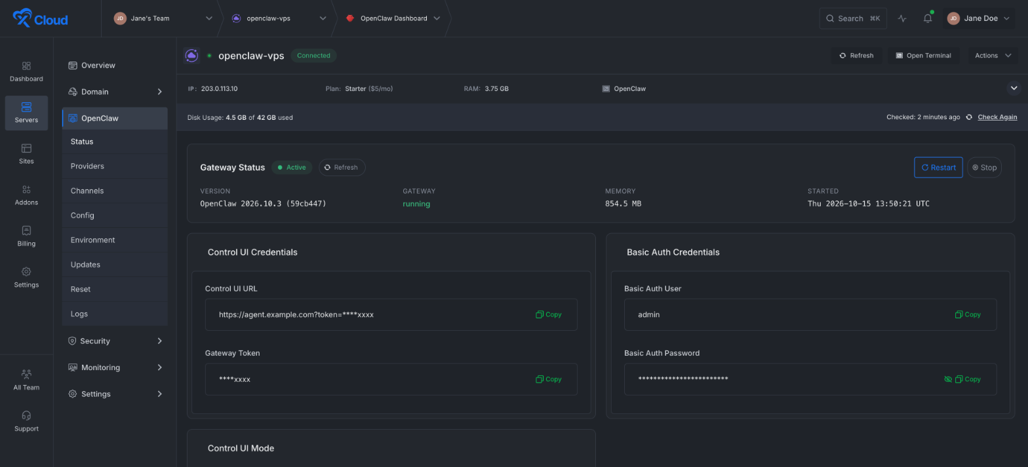Click the Control UI URL field
This screenshot has width=1028, height=467.
pos(391,314)
